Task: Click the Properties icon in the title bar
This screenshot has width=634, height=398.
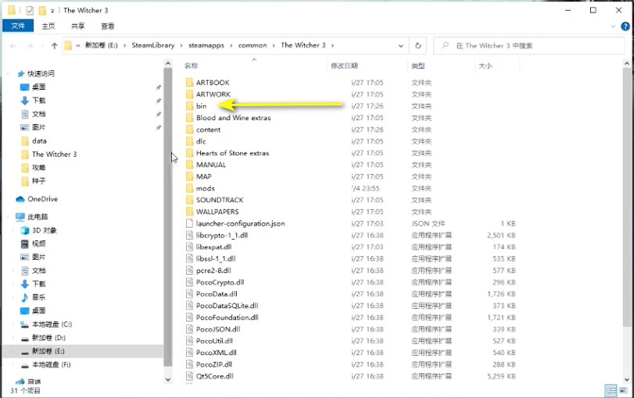Action: (x=30, y=11)
